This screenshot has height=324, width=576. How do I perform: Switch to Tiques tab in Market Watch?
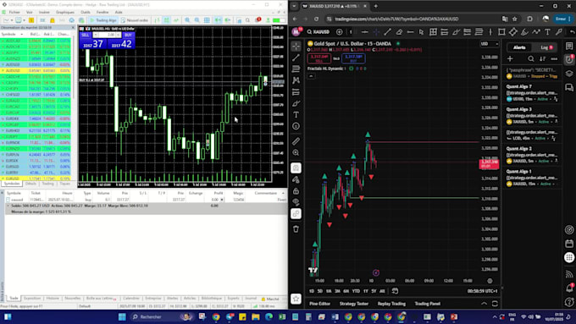pos(64,184)
